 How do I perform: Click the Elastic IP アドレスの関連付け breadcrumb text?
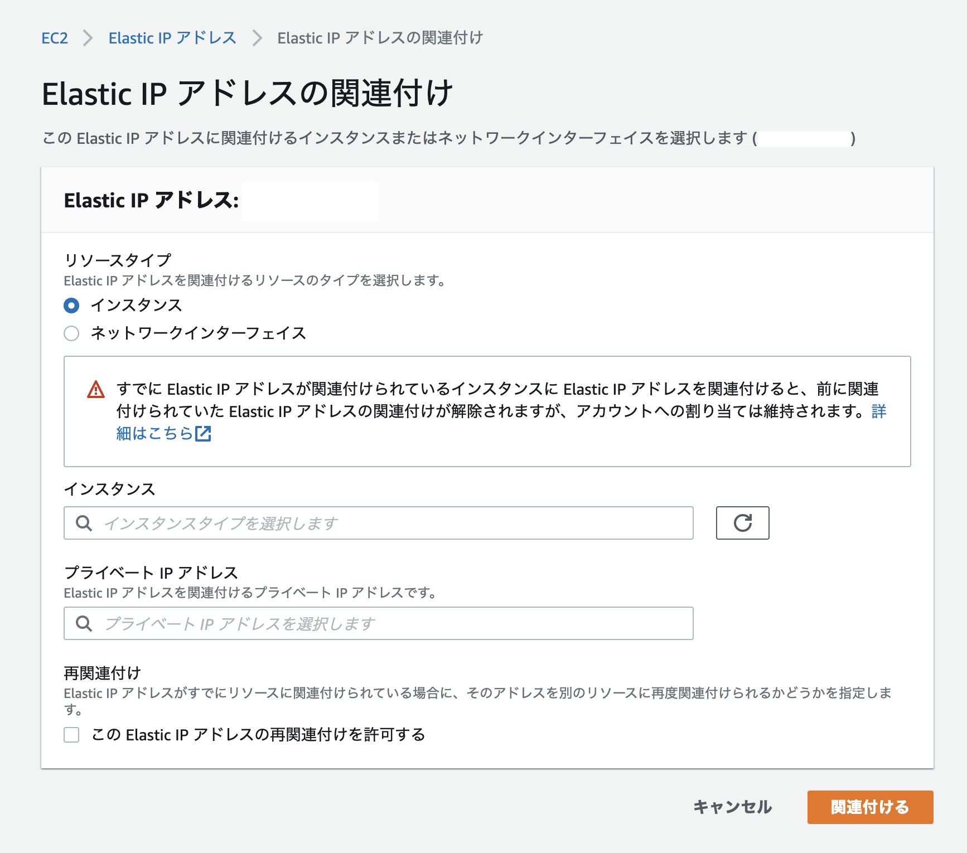click(x=380, y=38)
